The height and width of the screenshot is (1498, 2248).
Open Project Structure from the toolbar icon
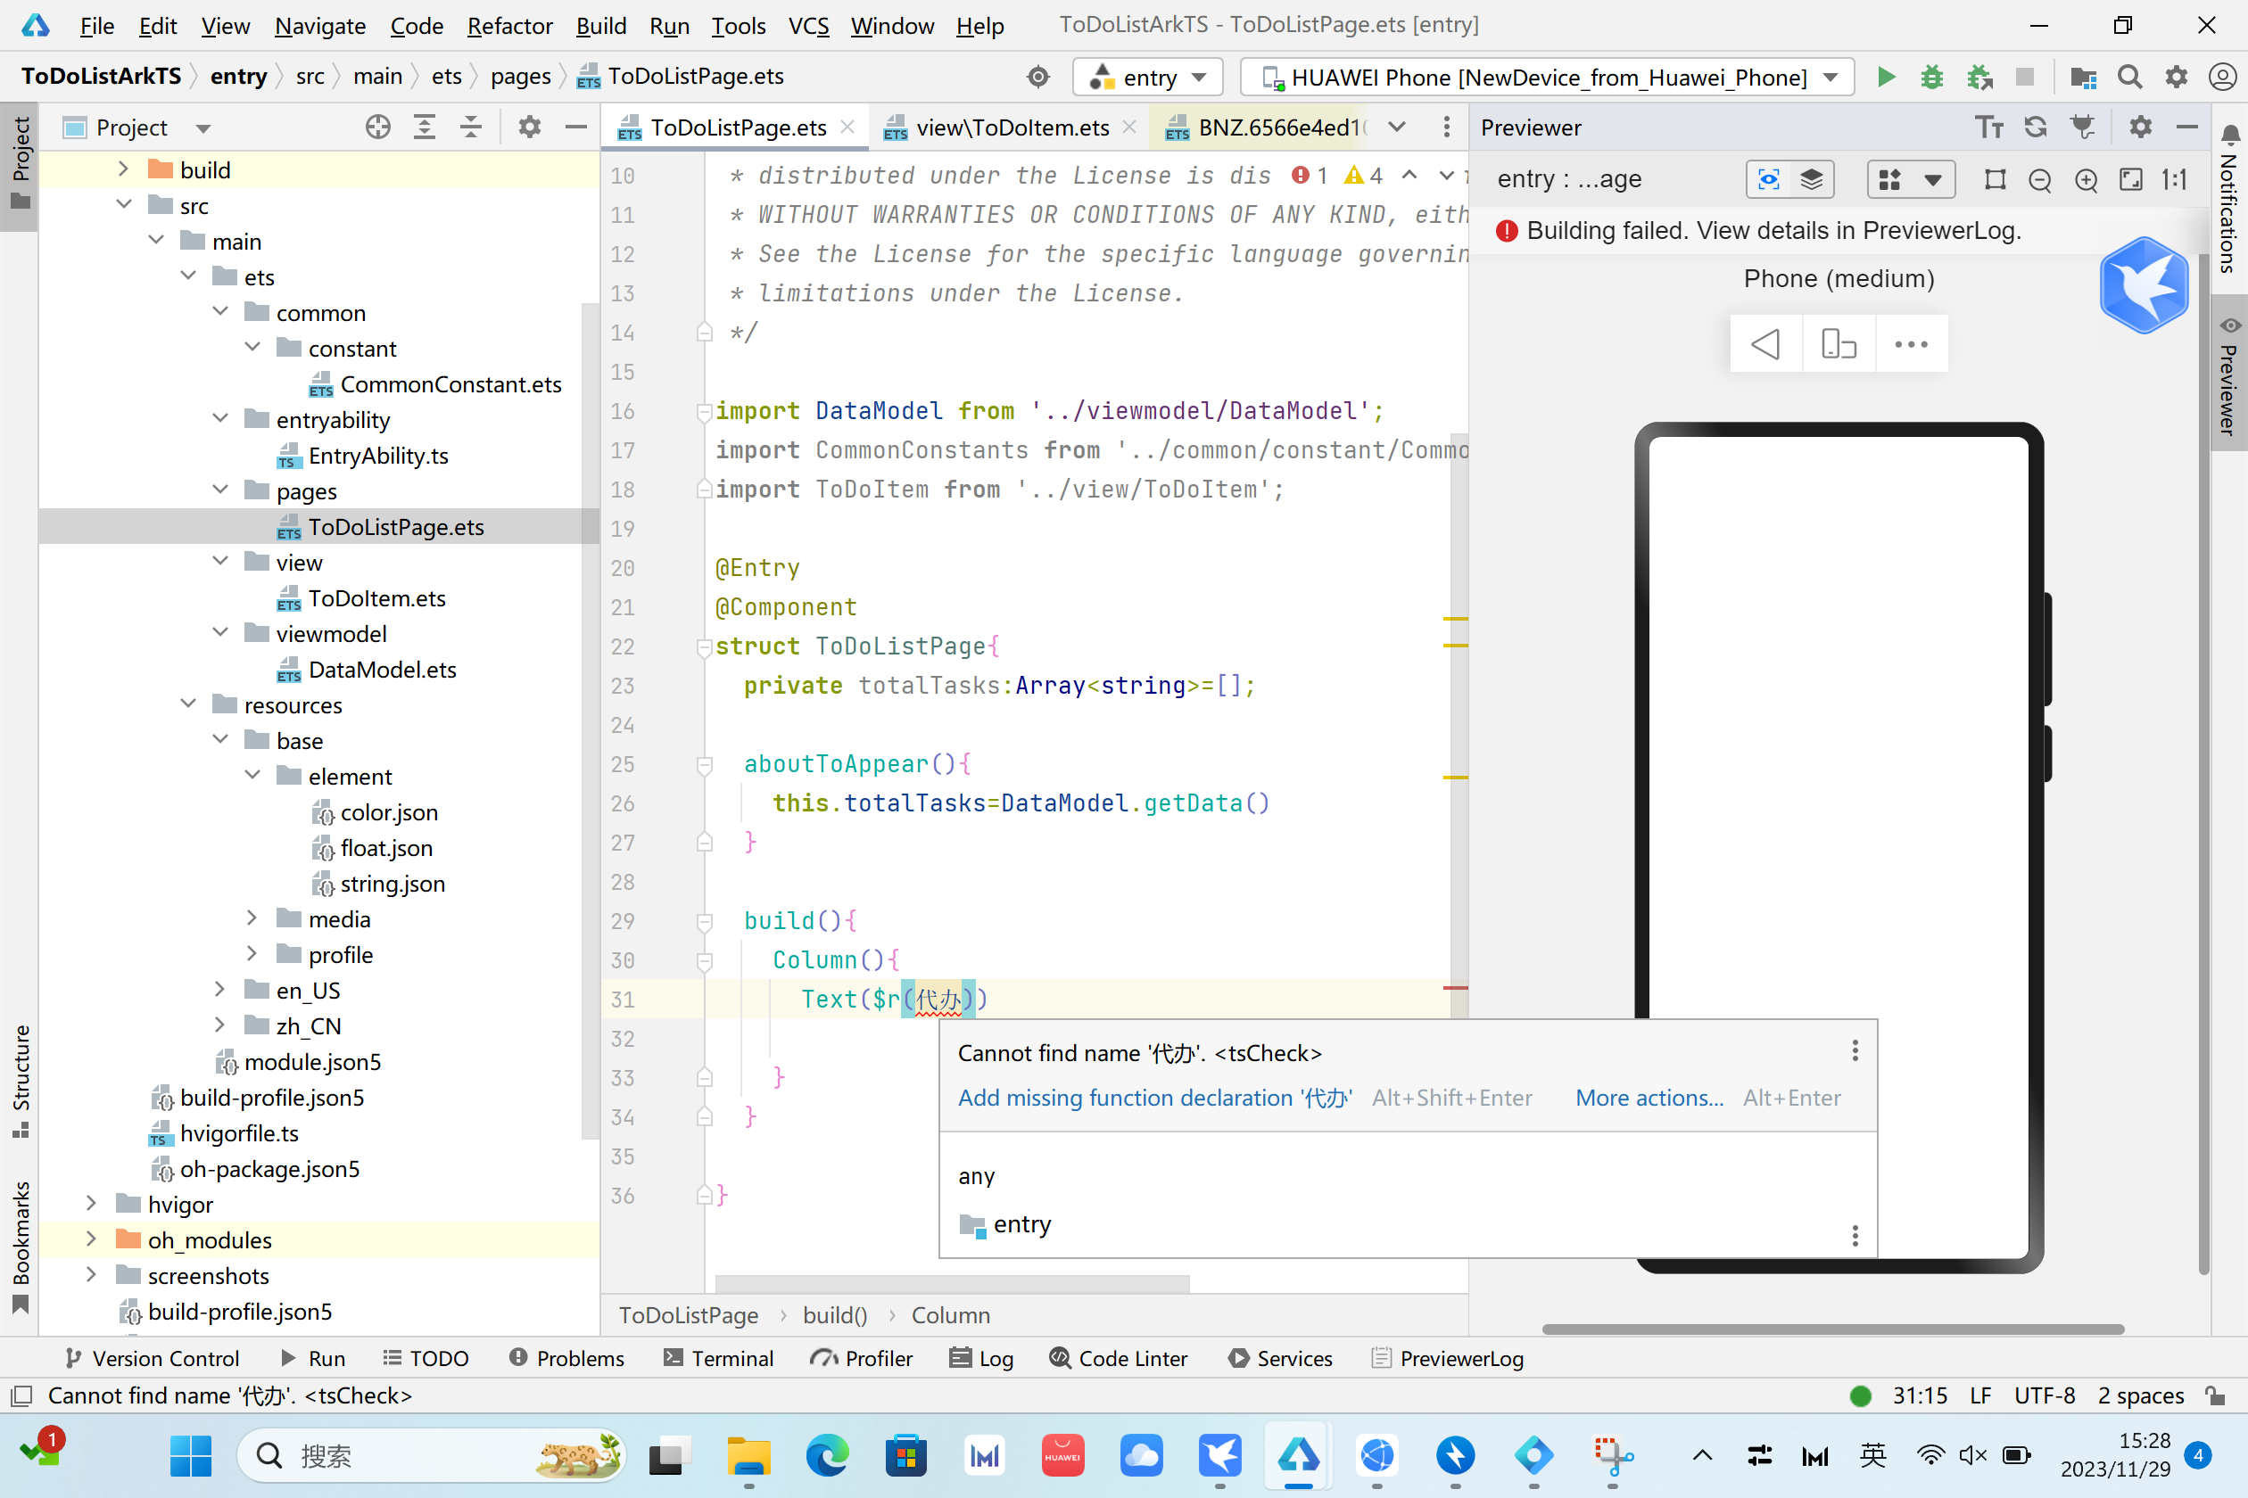coord(2083,77)
